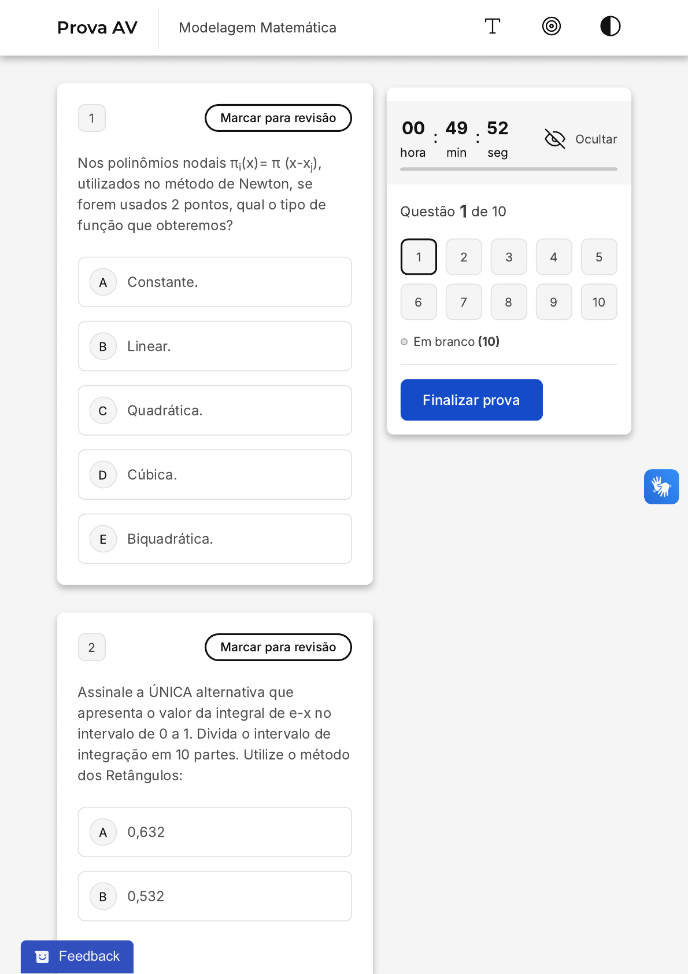This screenshot has width=688, height=974.
Task: Select answer 0,632 for question 2
Action: pyautogui.click(x=215, y=832)
